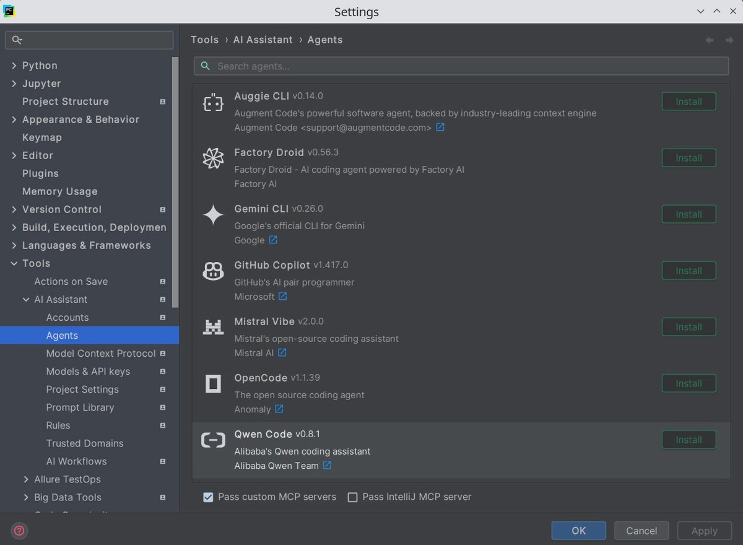
Task: Click the Auggie CLI agent icon
Action: click(213, 102)
